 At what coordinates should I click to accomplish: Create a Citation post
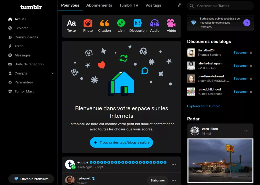[104, 26]
